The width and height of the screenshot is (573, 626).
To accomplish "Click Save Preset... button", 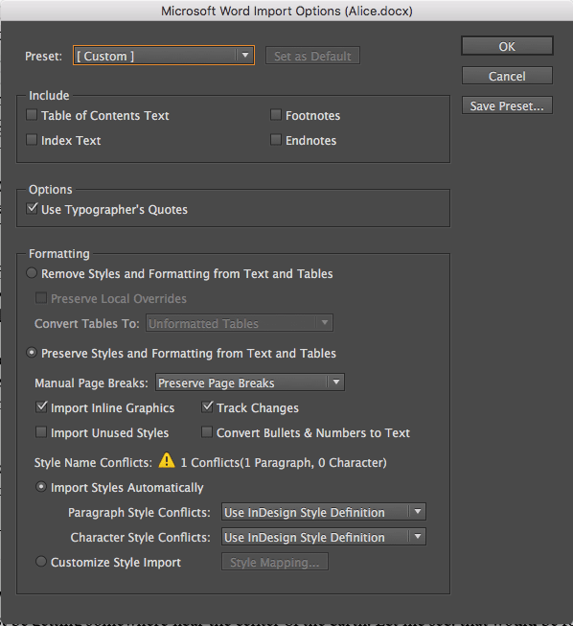I will tap(507, 105).
